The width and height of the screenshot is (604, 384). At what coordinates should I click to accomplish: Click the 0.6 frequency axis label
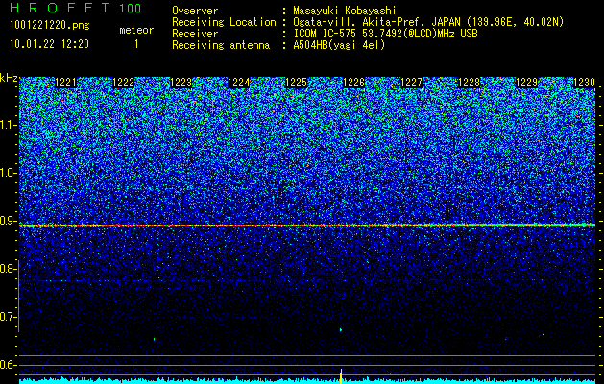pyautogui.click(x=8, y=365)
